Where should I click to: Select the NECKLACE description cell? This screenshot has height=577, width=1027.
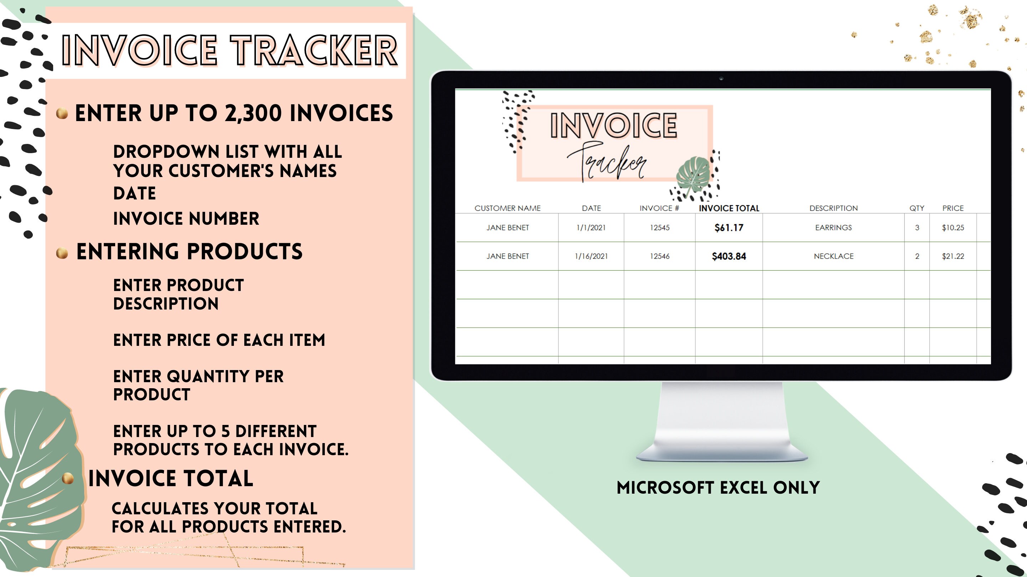[x=833, y=256]
